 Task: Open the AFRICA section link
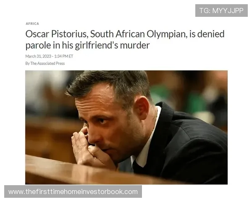32,24
